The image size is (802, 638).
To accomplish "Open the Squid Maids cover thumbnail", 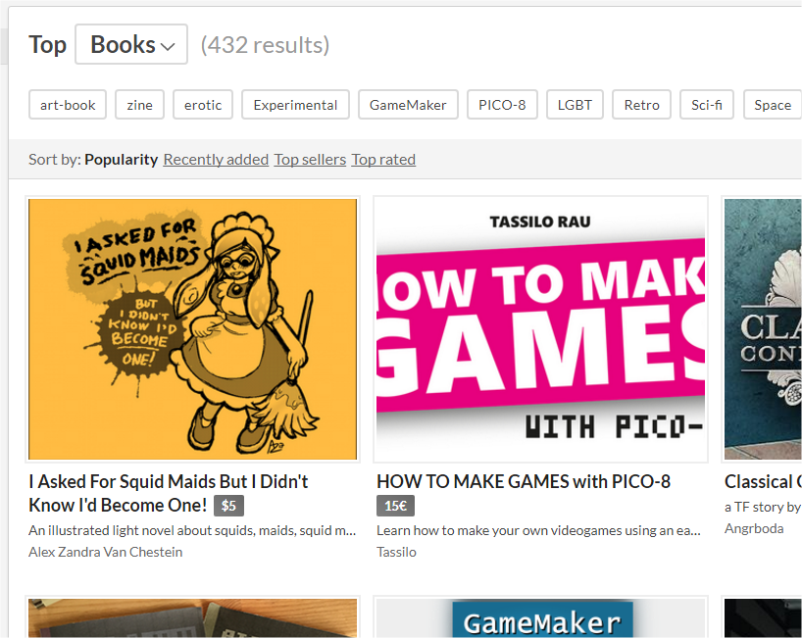I will 193,329.
